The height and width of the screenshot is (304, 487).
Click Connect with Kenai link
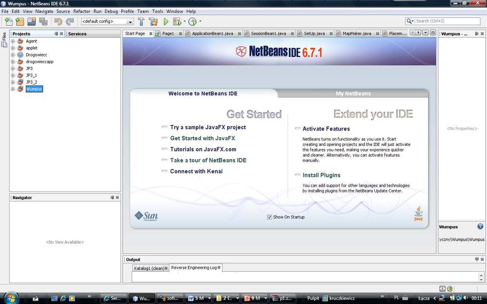[196, 171]
